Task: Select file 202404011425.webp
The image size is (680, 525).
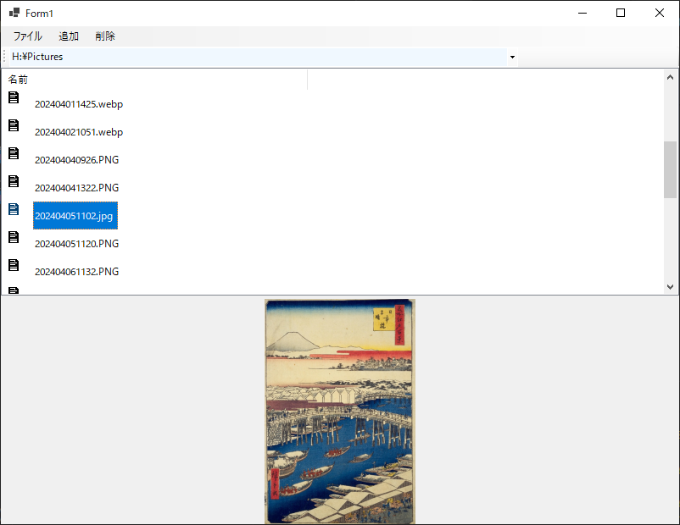Action: coord(79,104)
